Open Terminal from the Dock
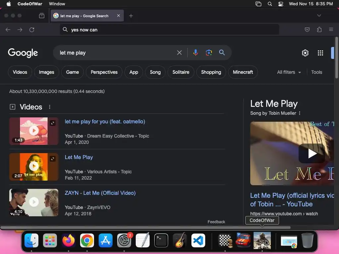This screenshot has height=254, width=339. 161,240
